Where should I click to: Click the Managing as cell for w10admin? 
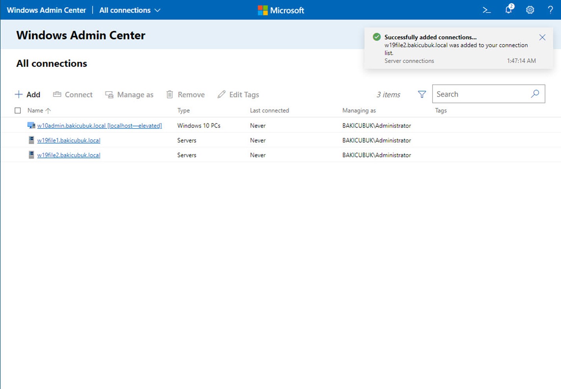[377, 126]
